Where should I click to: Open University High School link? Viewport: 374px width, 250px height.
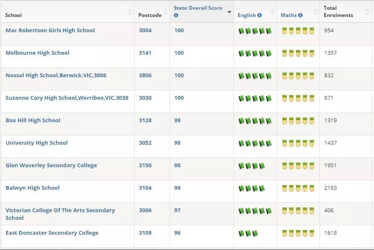coord(37,143)
